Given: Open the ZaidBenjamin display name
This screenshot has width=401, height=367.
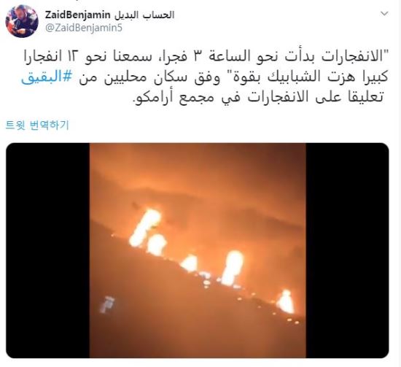Looking at the screenshot, I should tap(109, 15).
